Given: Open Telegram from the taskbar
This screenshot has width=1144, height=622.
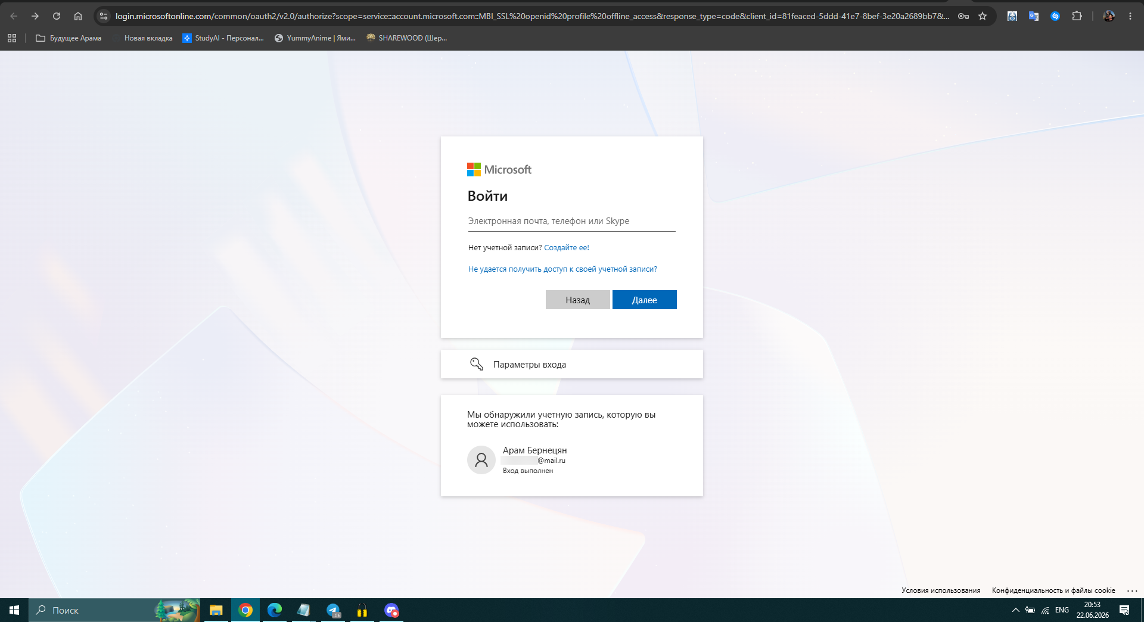Looking at the screenshot, I should click(333, 610).
